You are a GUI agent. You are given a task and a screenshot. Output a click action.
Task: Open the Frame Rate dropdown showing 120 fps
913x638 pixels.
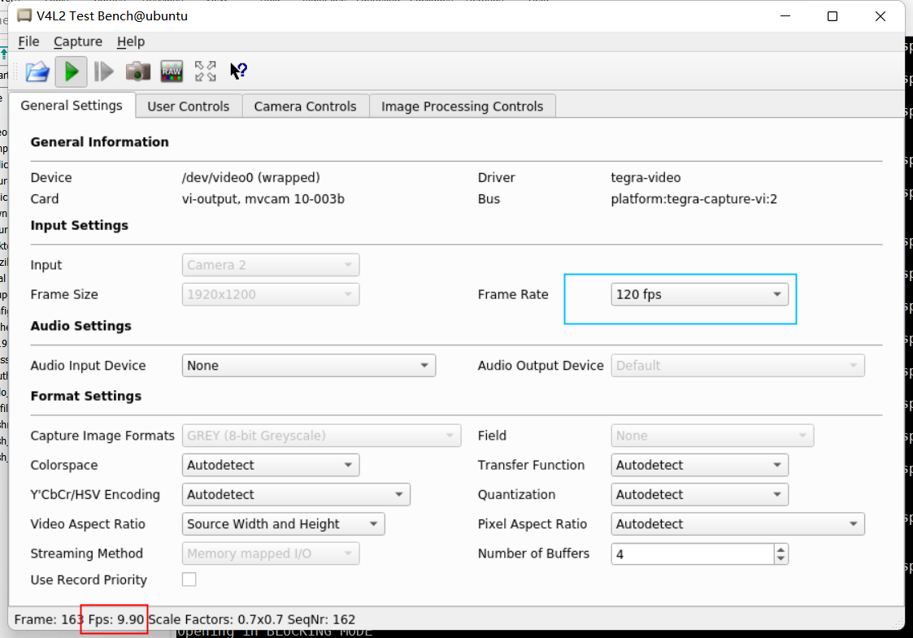pos(699,294)
